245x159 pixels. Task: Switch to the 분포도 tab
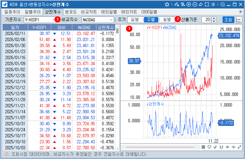coord(71,12)
